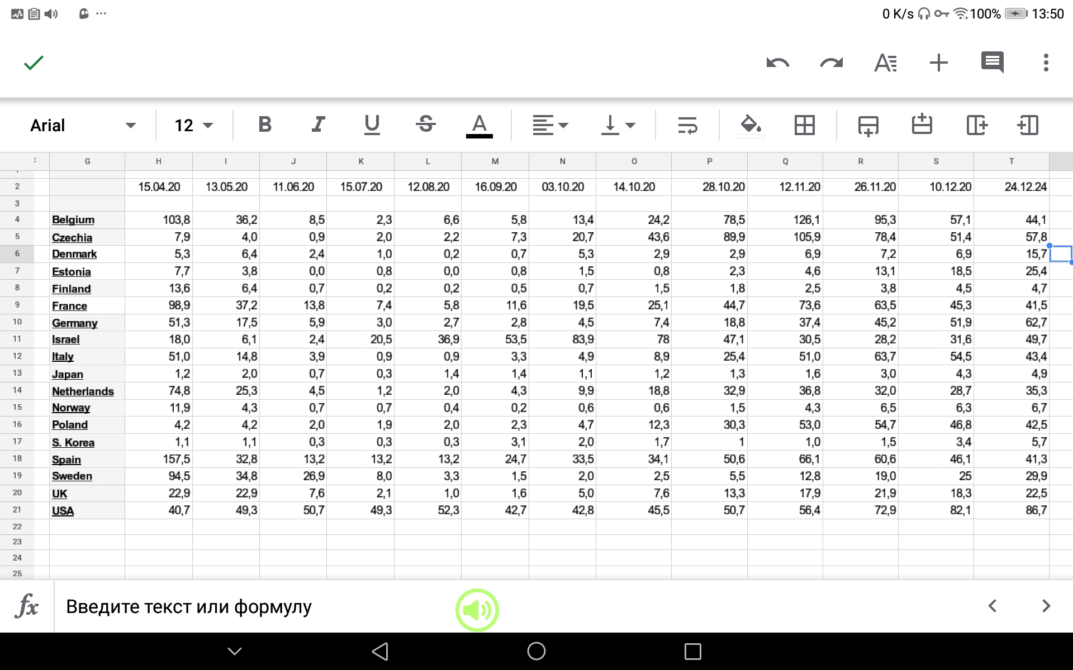Open the three-dot overflow menu
The height and width of the screenshot is (670, 1073).
coord(1046,63)
